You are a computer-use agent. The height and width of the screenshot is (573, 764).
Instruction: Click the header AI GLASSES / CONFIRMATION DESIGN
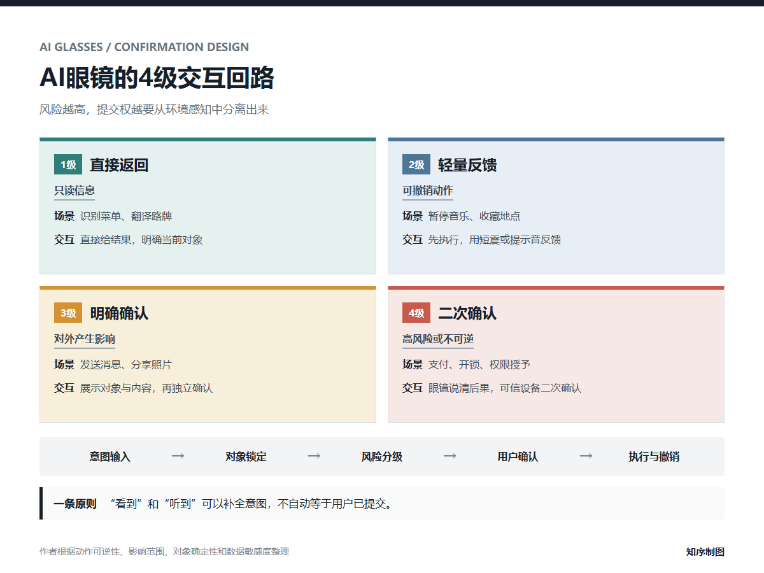click(x=145, y=47)
